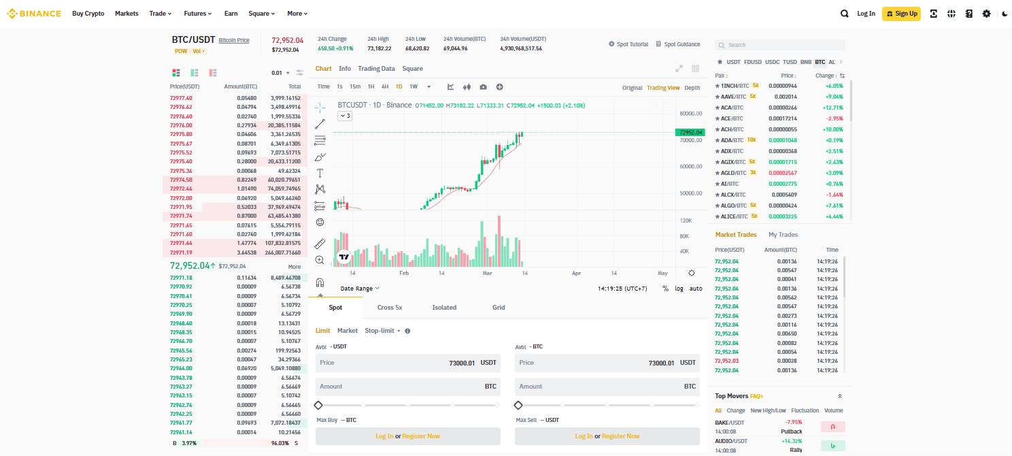The height and width of the screenshot is (456, 1012).
Task: Switch to the Info tab
Action: click(x=345, y=69)
